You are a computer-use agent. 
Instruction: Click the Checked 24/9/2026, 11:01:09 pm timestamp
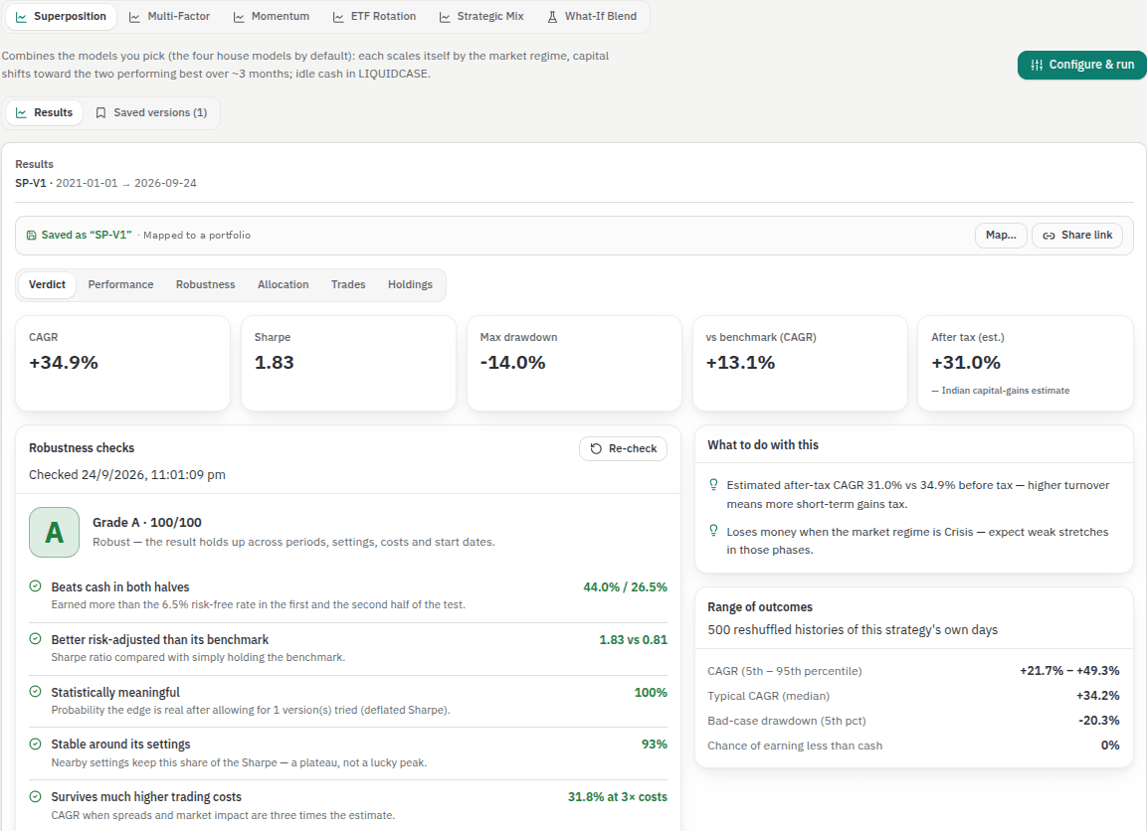pos(127,474)
